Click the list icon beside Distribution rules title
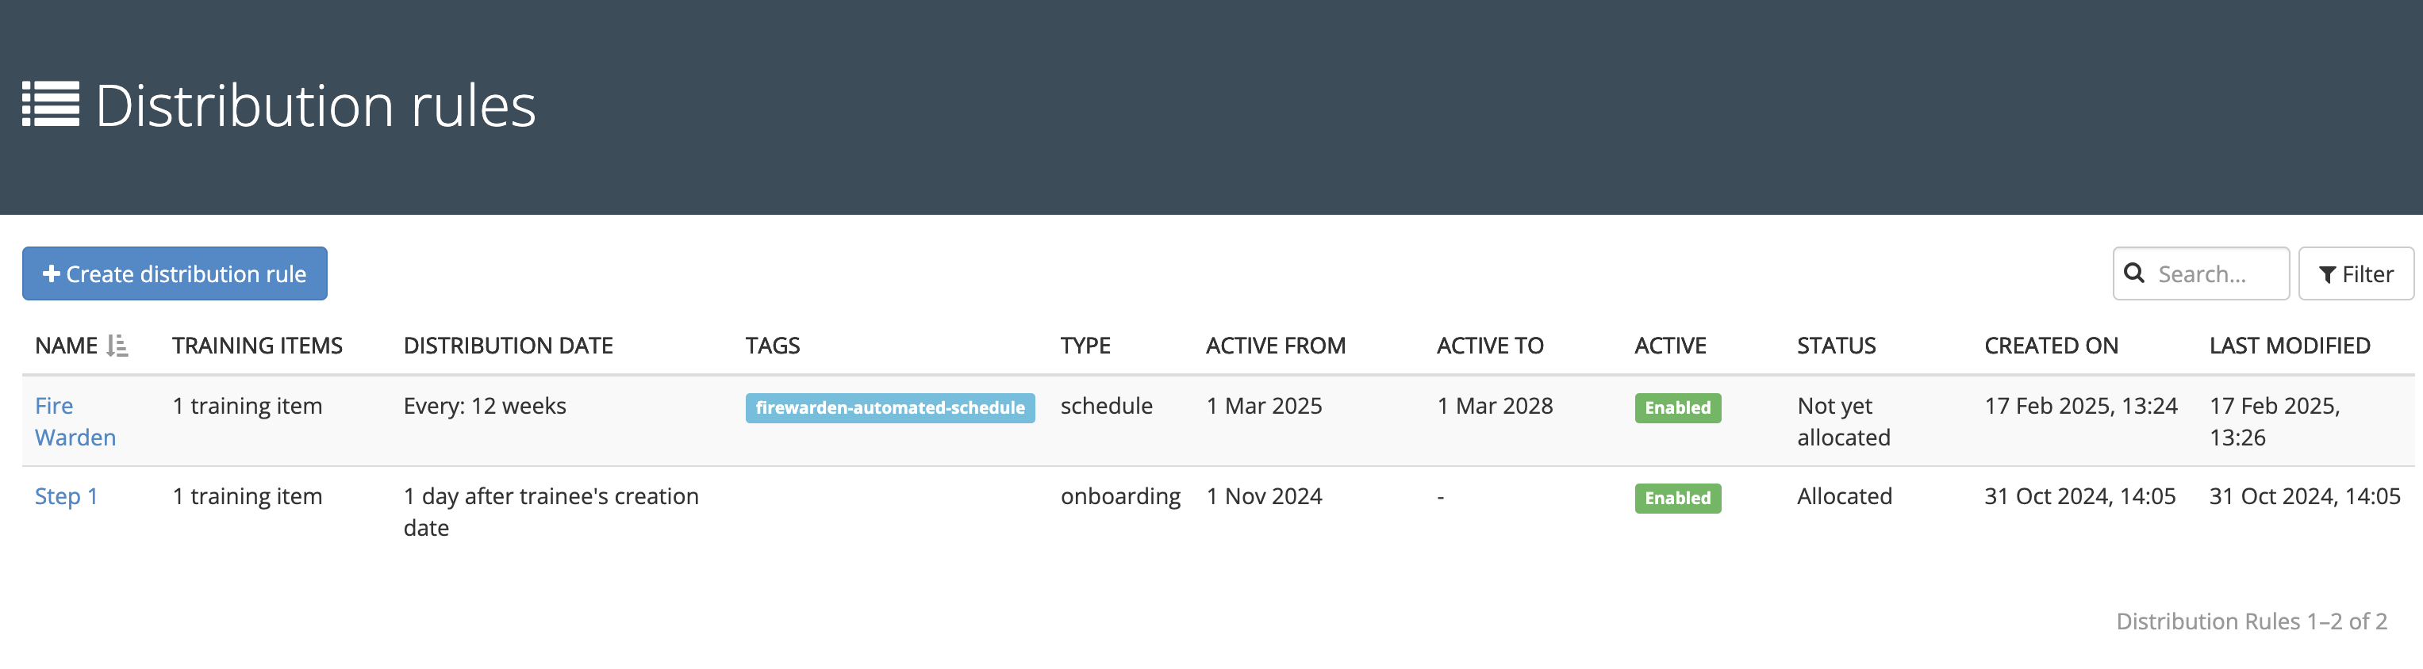Screen dimensions: 2423x669 point(51,105)
